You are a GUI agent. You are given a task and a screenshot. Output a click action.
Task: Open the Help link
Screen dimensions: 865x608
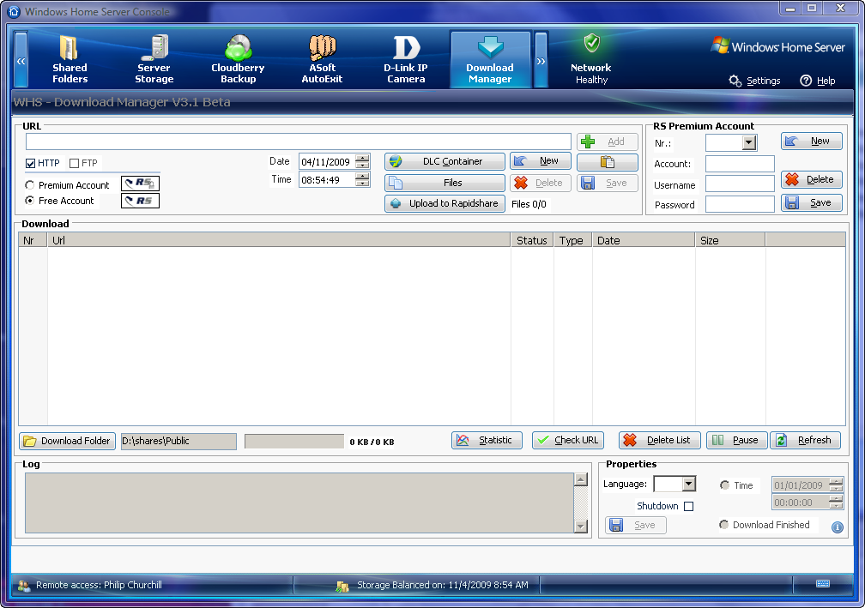point(818,81)
